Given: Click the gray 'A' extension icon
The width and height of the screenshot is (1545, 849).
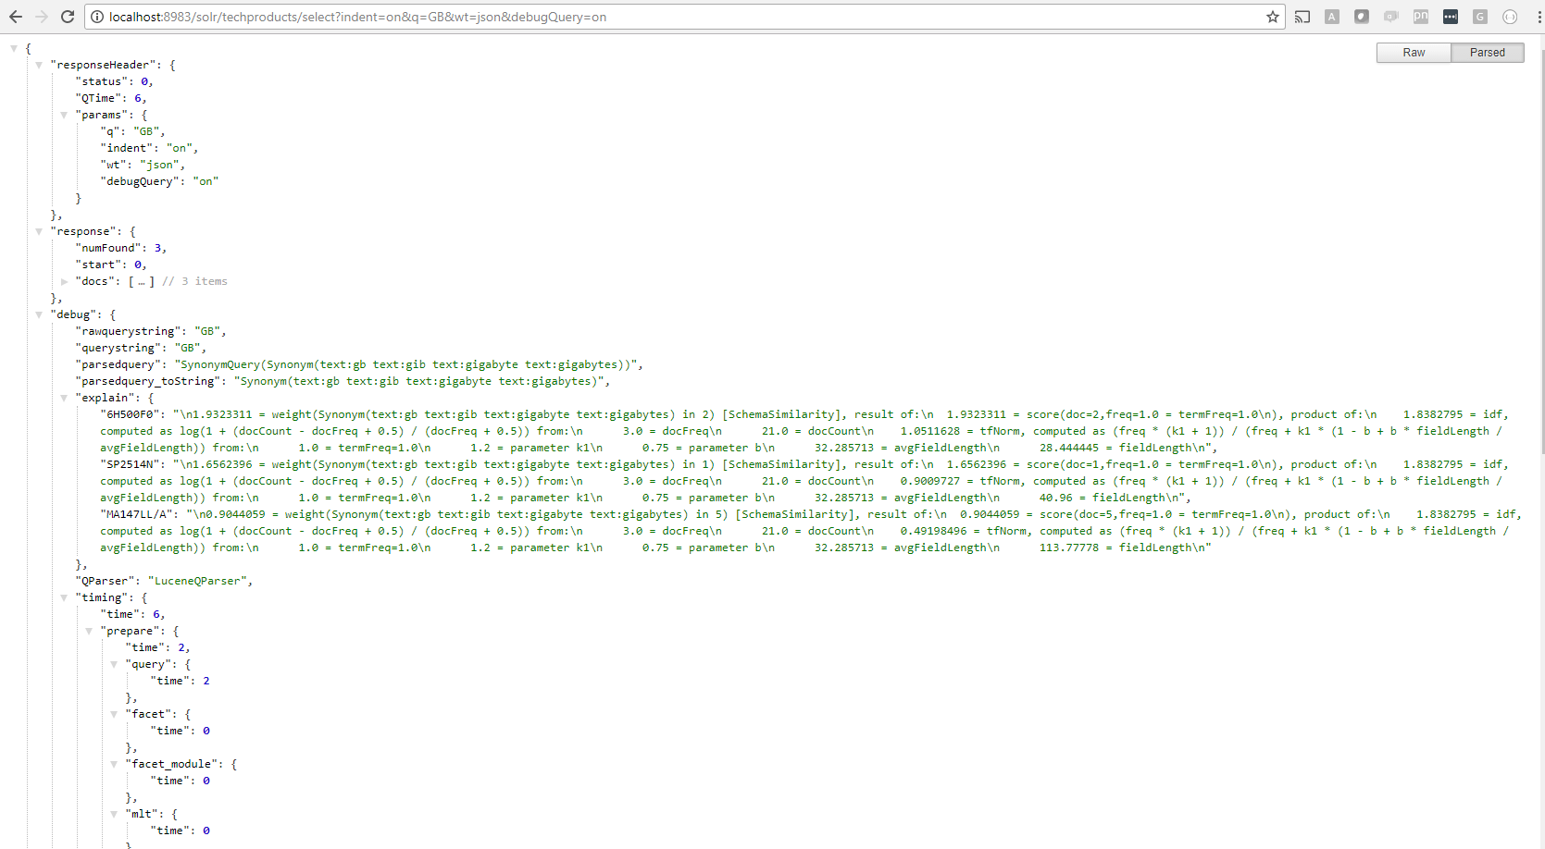Looking at the screenshot, I should 1332,17.
